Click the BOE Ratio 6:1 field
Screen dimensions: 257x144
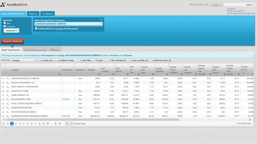pos(216,5)
